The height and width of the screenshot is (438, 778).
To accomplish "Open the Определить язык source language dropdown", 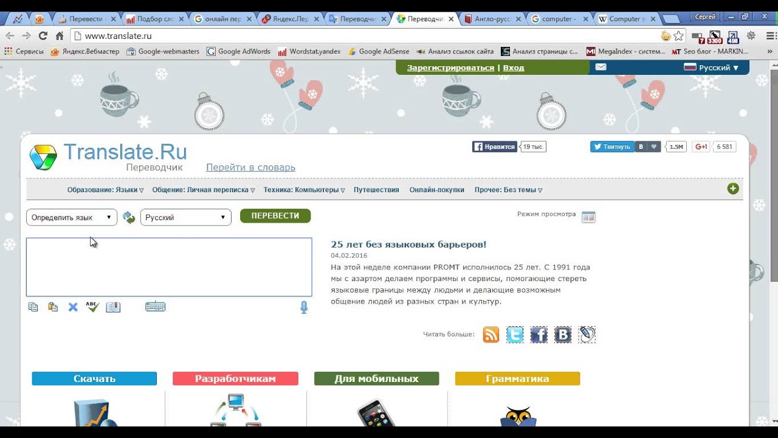I will click(72, 217).
